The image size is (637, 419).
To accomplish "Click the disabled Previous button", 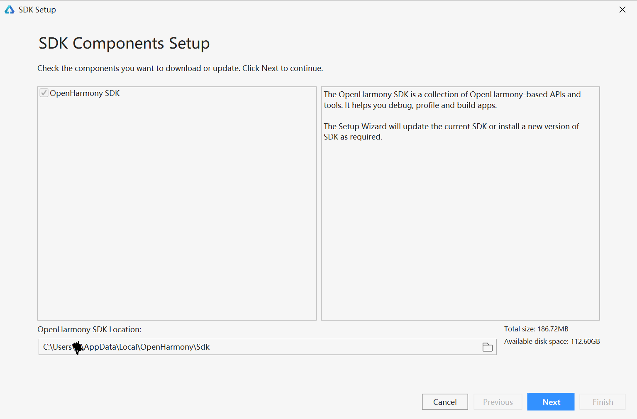I will coord(498,402).
